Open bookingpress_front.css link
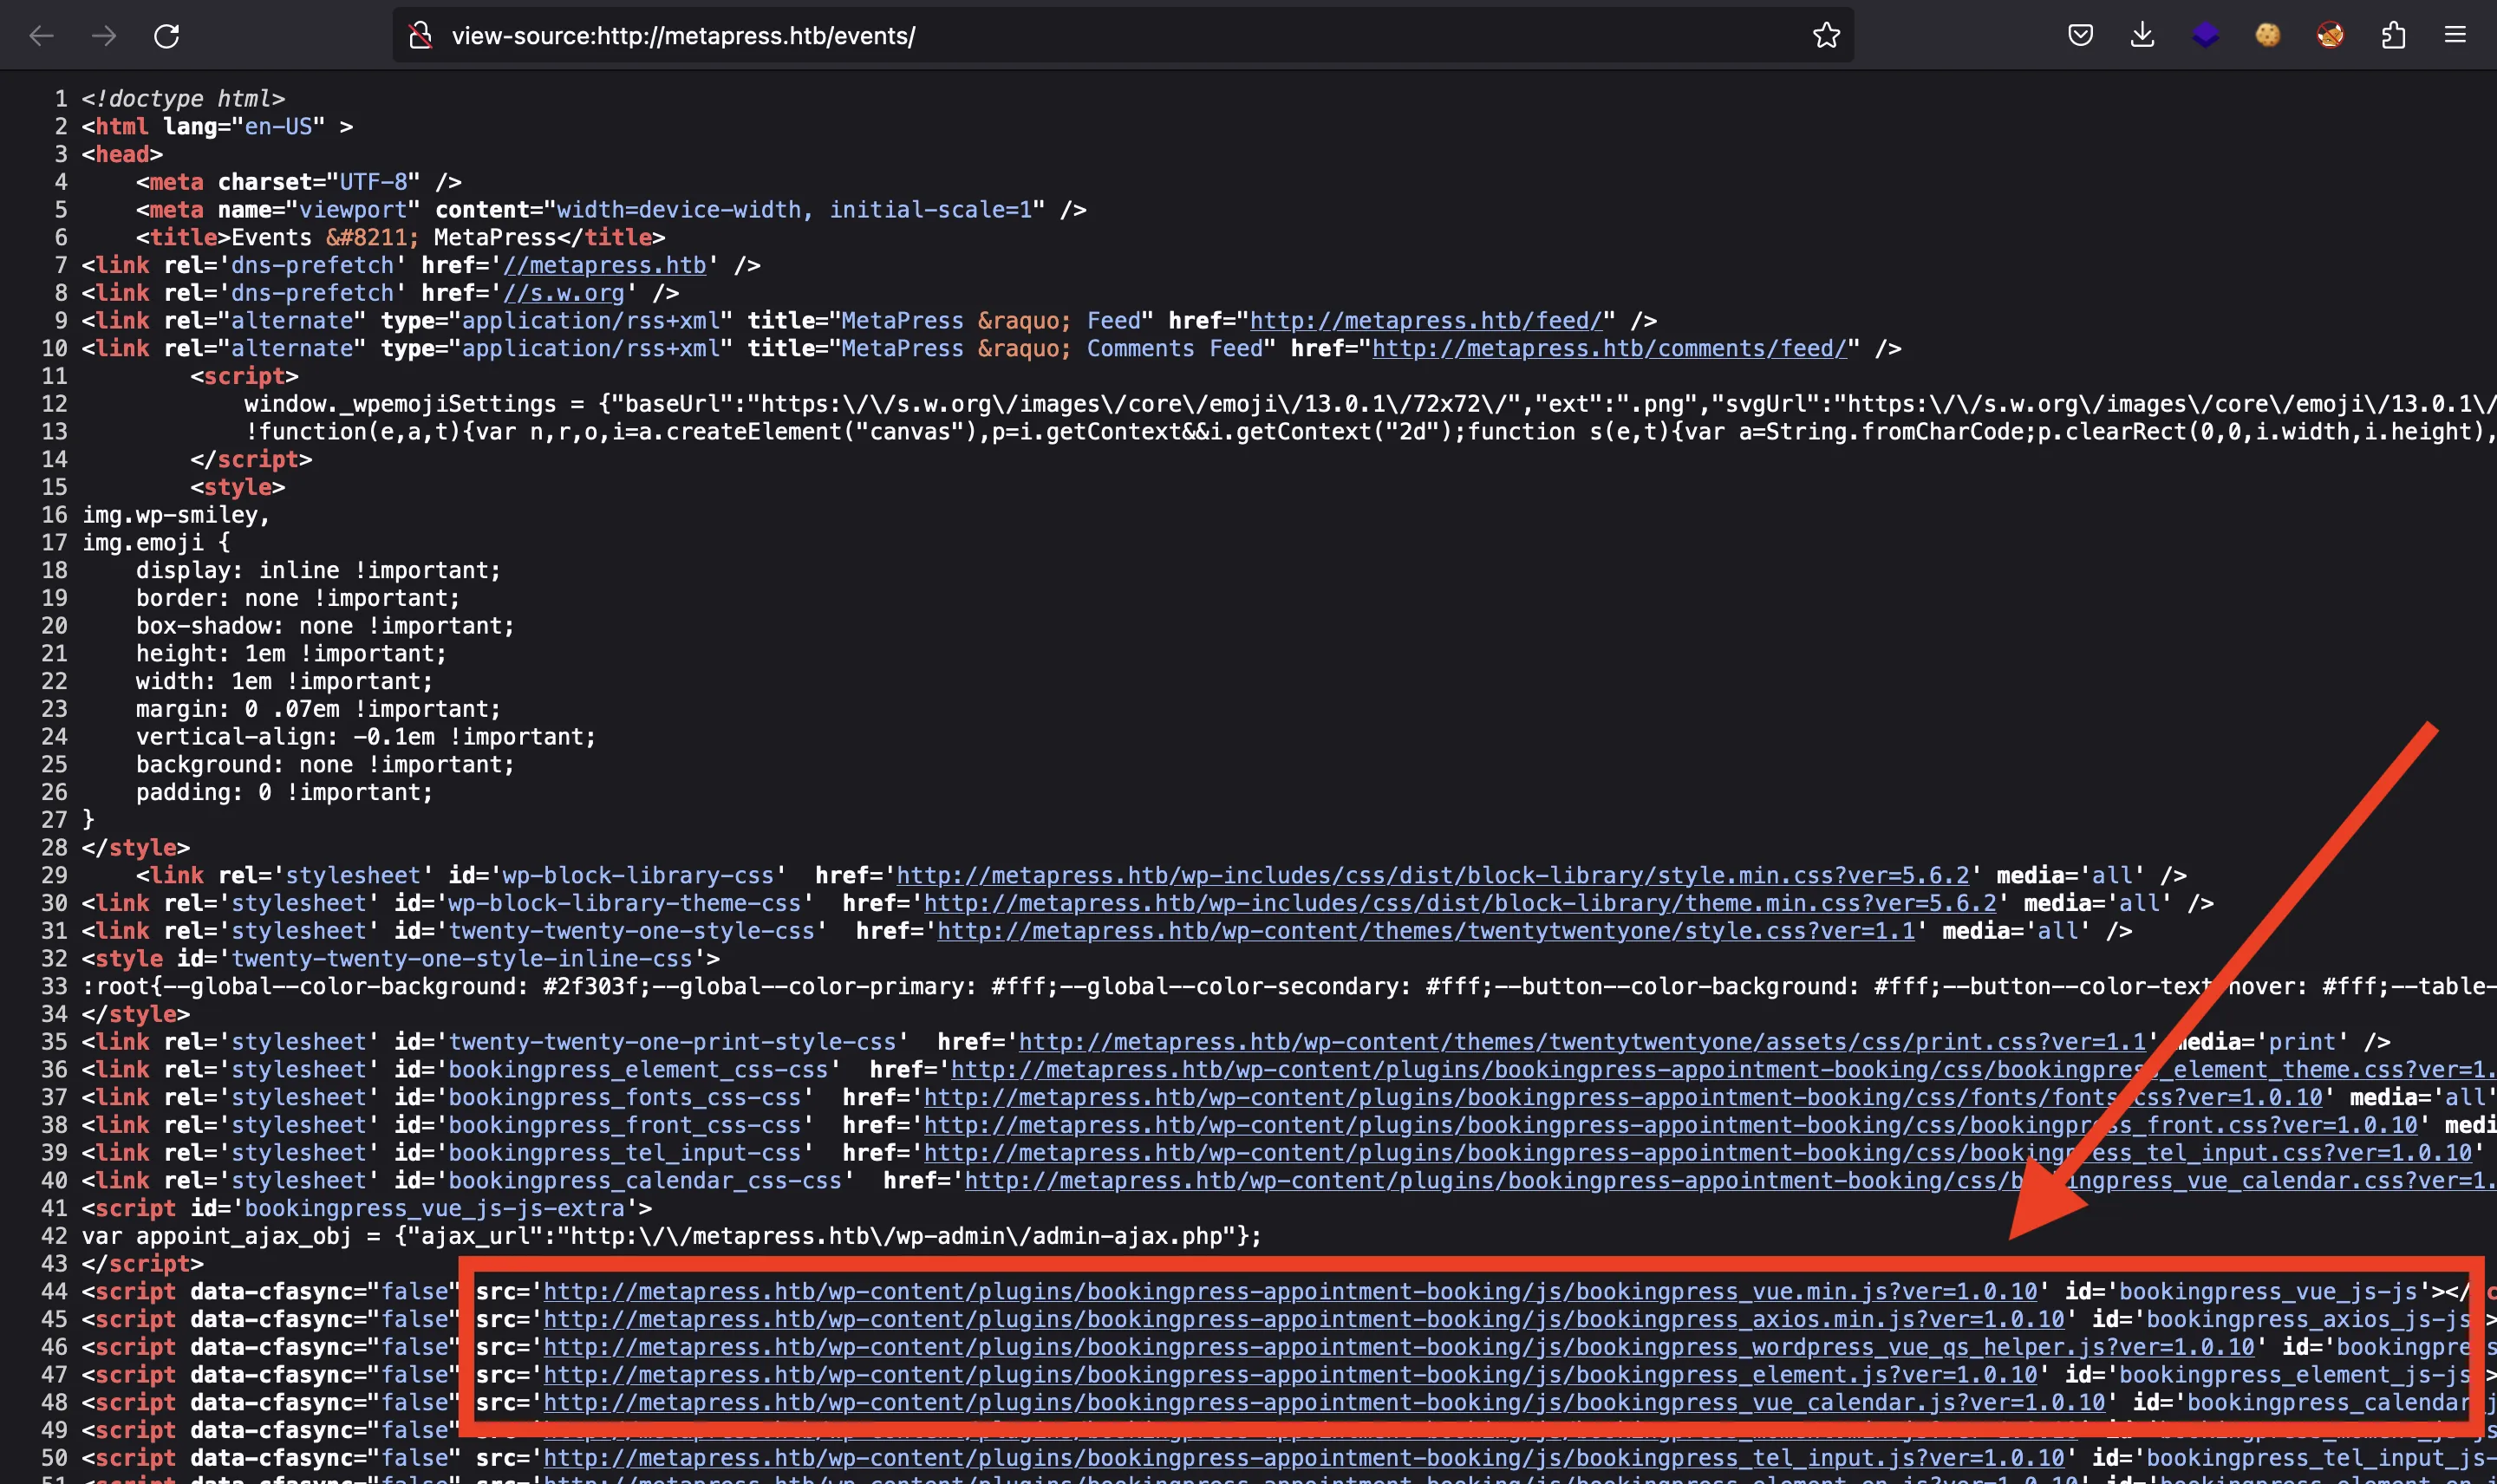The height and width of the screenshot is (1484, 2497). coord(1670,1125)
